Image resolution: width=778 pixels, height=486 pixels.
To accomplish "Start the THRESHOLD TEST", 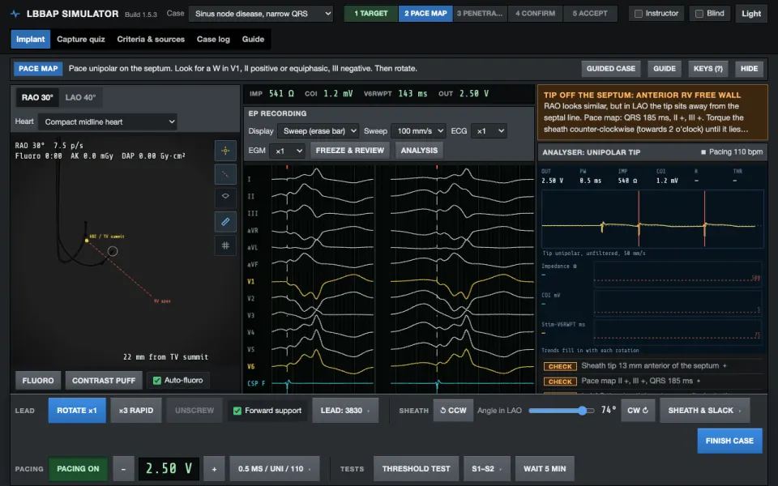I will click(x=417, y=469).
